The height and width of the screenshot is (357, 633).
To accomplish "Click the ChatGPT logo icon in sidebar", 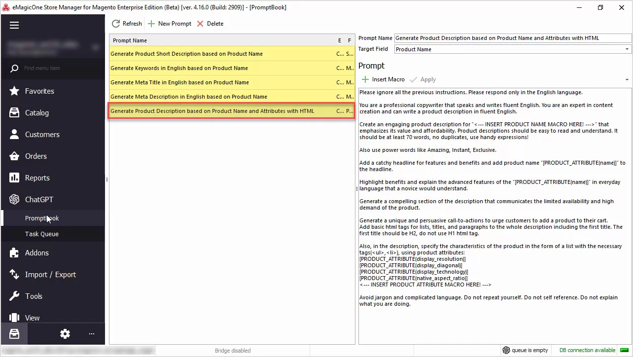I will click(14, 199).
